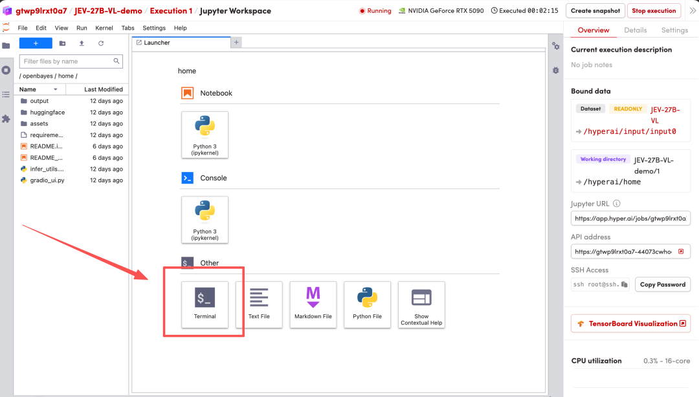Screen dimensions: 699x397
Task: Open debugger bug icon in right sidebar
Action: (x=555, y=70)
